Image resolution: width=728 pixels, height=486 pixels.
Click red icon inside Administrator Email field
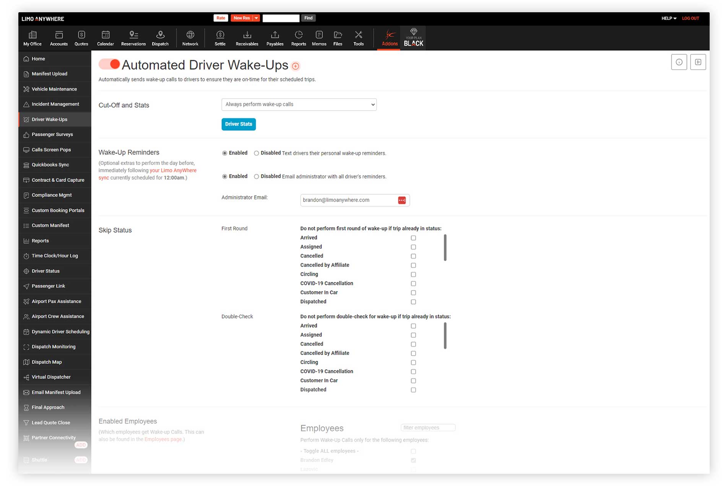click(401, 200)
